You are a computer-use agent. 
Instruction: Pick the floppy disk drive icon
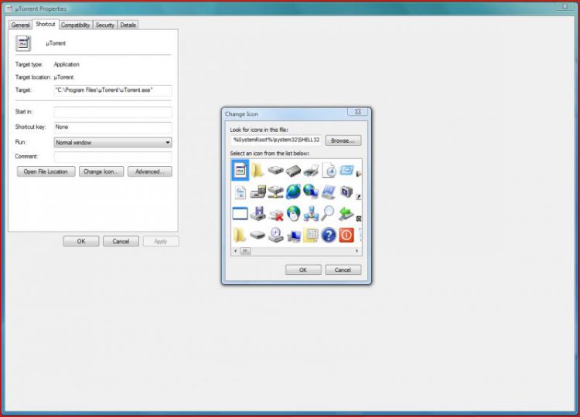(x=258, y=213)
